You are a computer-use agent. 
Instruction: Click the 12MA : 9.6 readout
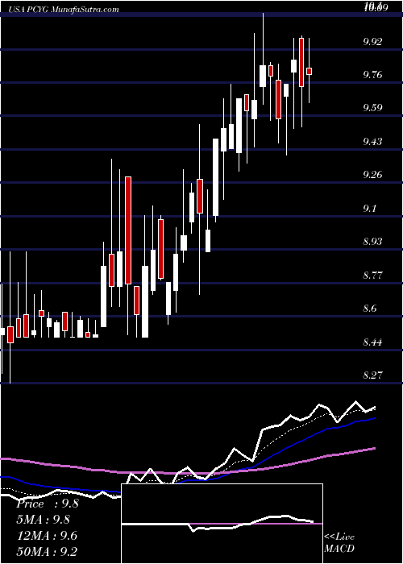47,536
